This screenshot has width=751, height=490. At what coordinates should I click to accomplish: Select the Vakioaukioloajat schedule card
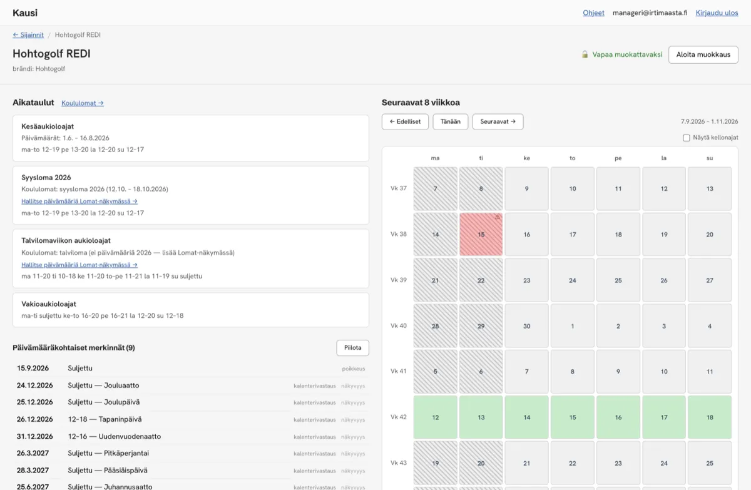(x=191, y=310)
